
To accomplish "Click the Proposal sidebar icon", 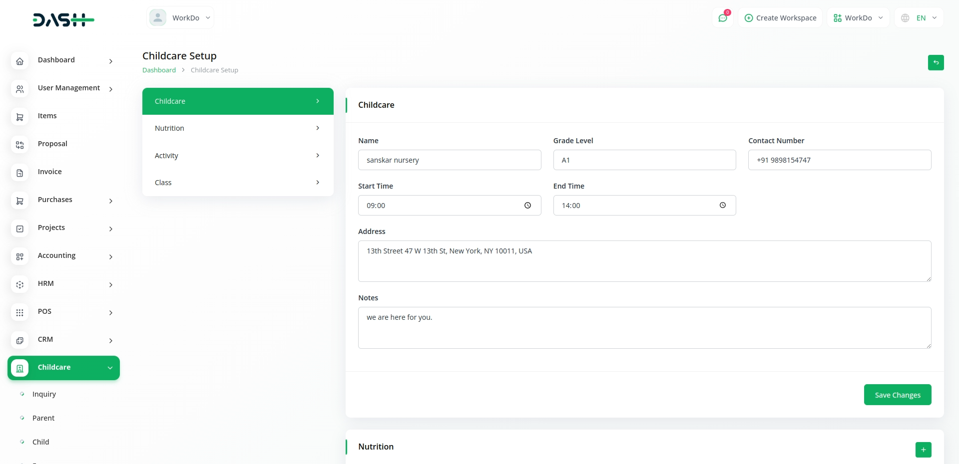I will coord(20,145).
